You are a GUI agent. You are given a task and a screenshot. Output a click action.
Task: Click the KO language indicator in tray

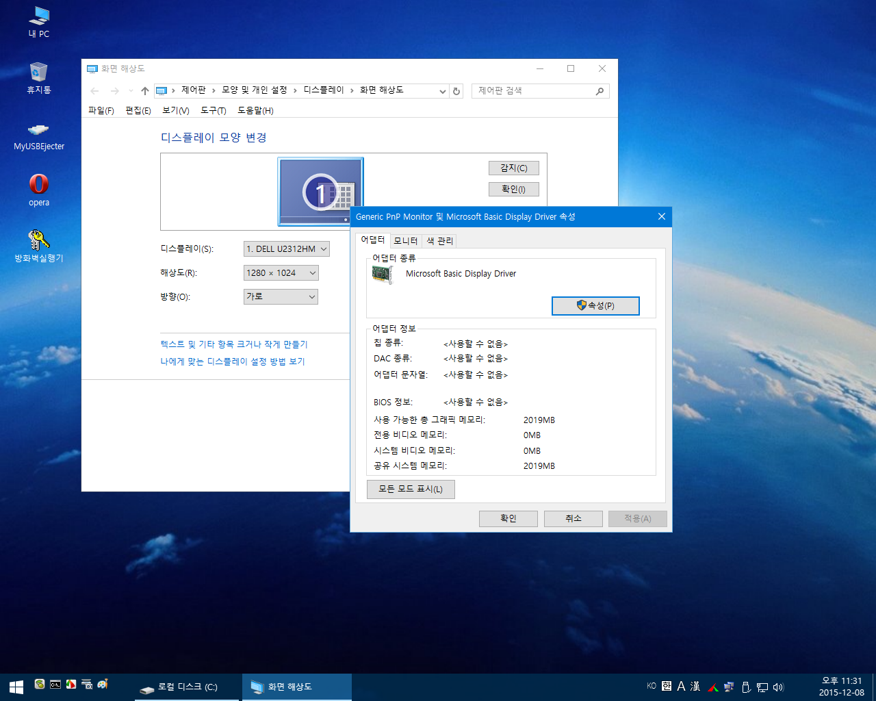pos(652,686)
